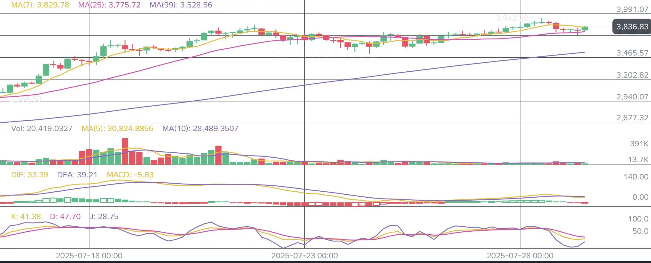
Task: Select the 2025-07-18 00:00 time axis label
Action: coord(89,256)
